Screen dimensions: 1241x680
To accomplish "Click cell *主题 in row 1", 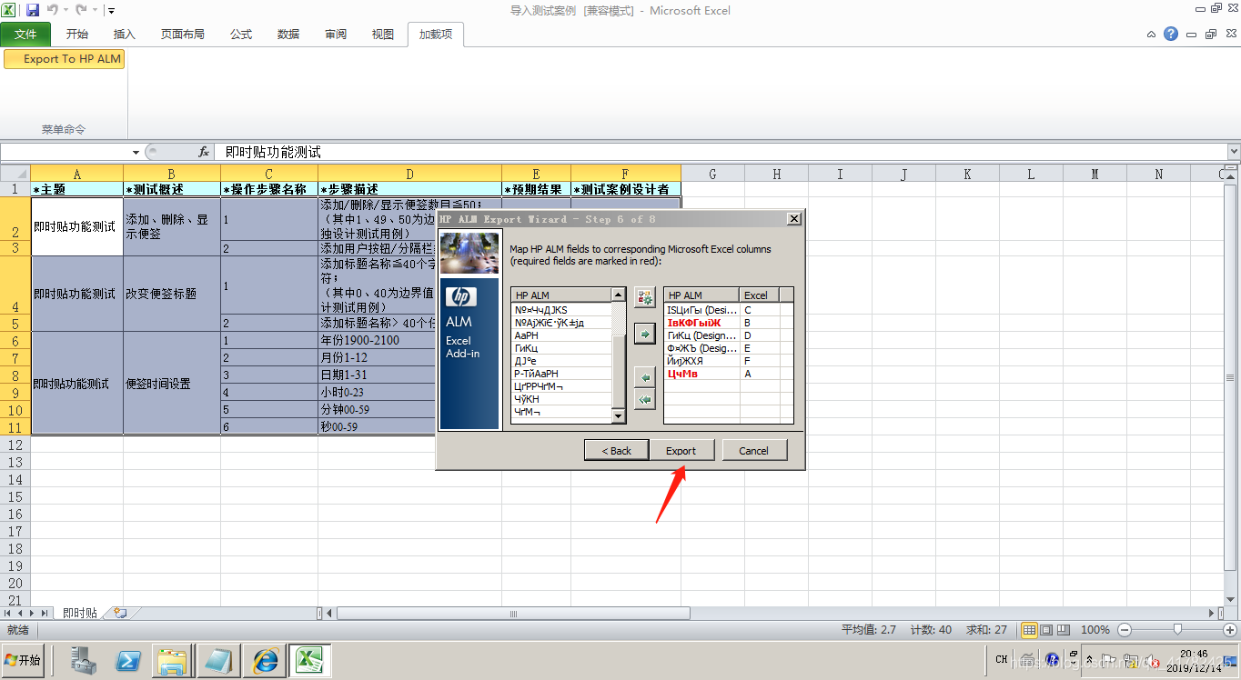I will pyautogui.click(x=76, y=189).
